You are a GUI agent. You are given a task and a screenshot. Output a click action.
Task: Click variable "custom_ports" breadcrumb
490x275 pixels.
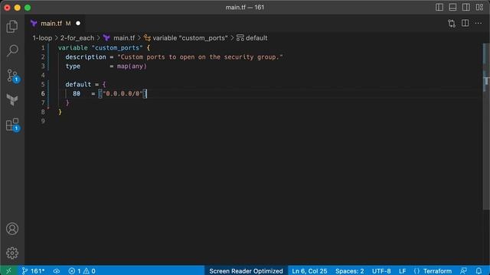tap(190, 38)
